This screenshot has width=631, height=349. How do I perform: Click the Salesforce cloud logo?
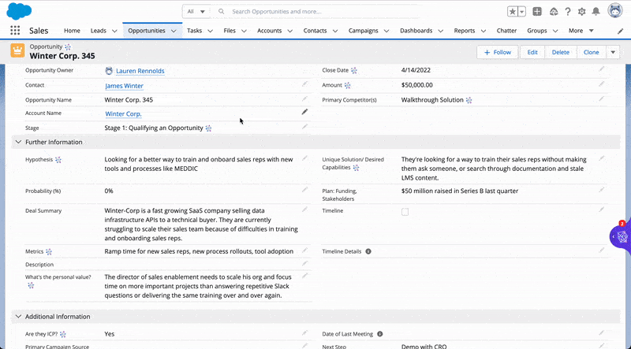19,11
